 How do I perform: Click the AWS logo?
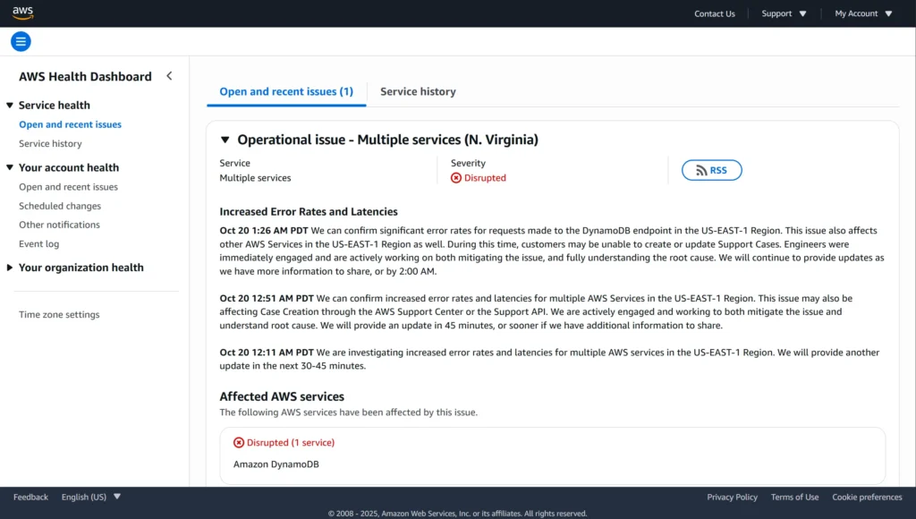(22, 13)
